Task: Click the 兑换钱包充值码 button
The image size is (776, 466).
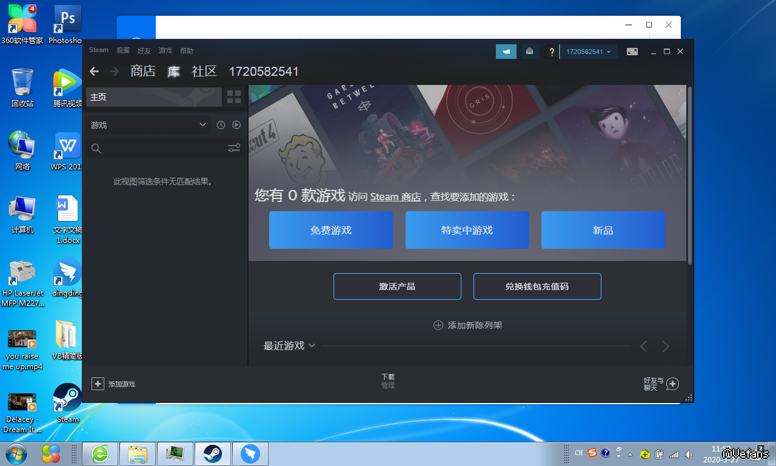Action: click(x=537, y=286)
